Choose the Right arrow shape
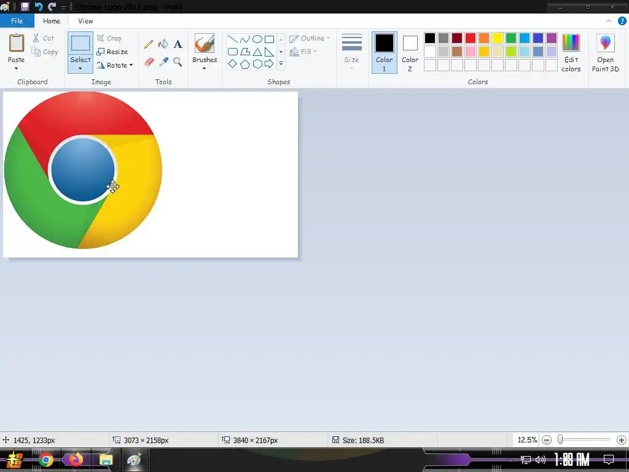Image resolution: width=629 pixels, height=472 pixels. coord(270,64)
